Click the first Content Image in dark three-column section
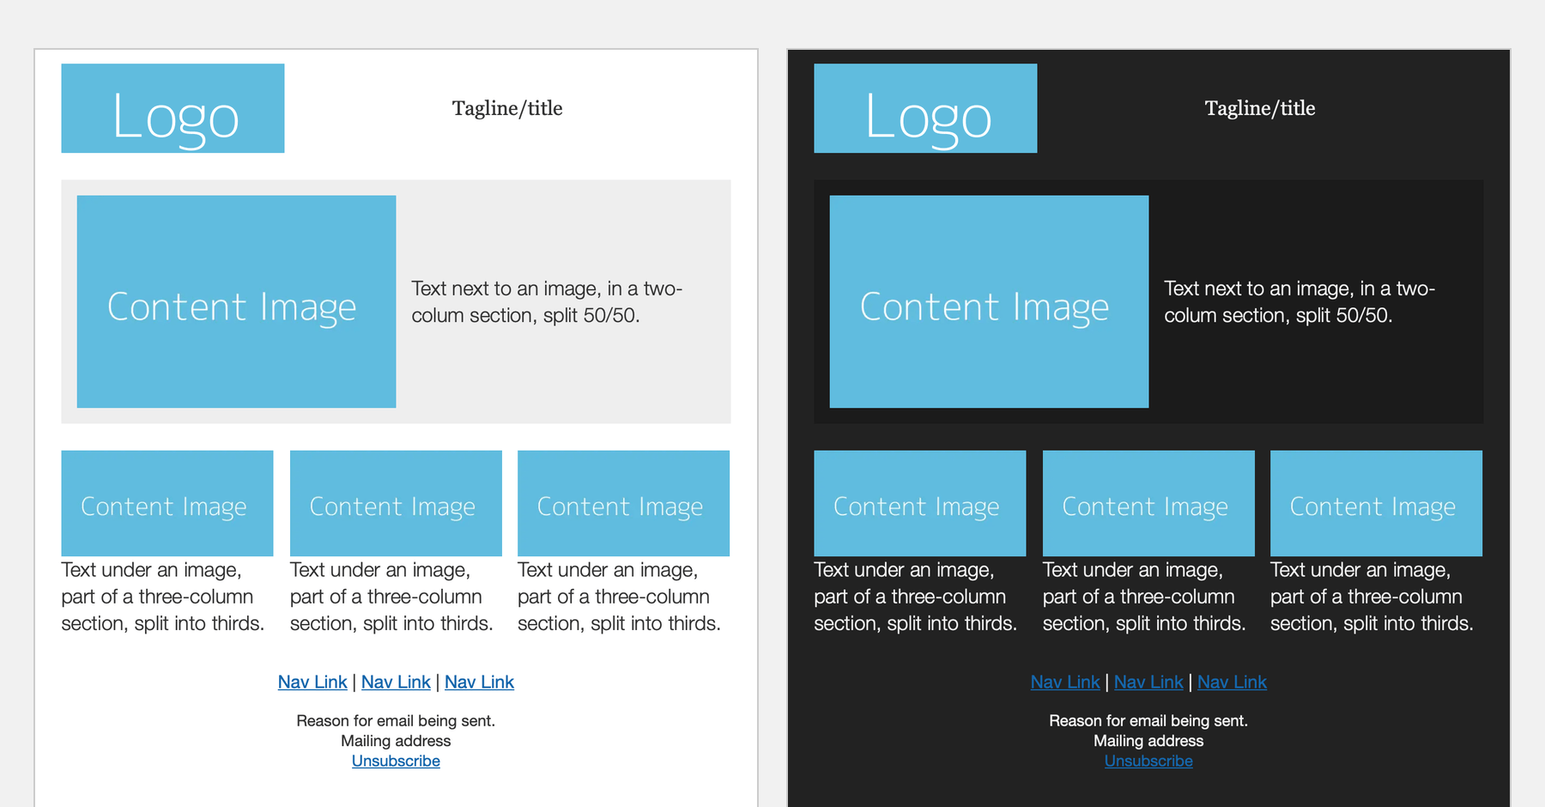This screenshot has height=807, width=1545. coord(919,504)
